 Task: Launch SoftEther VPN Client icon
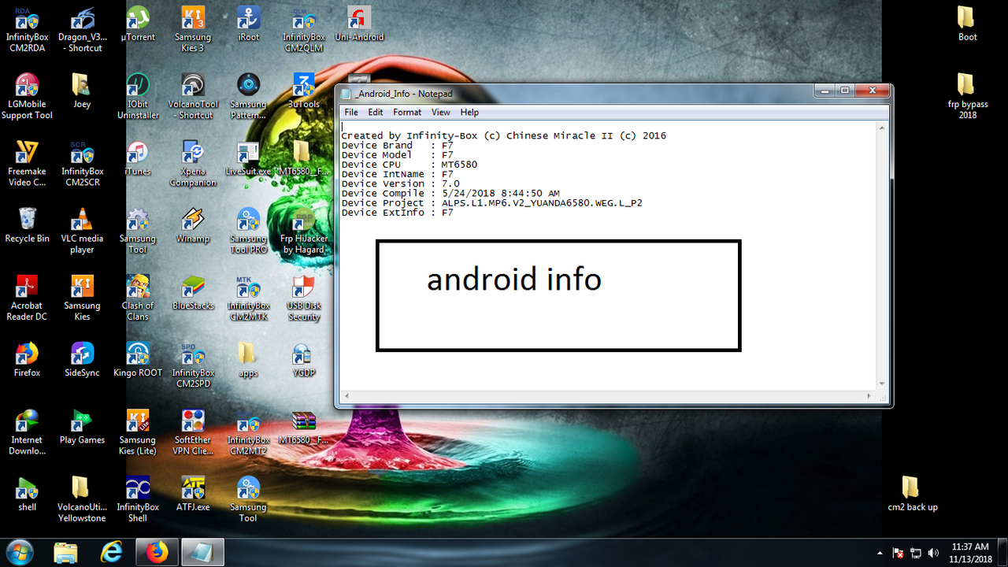tap(193, 432)
